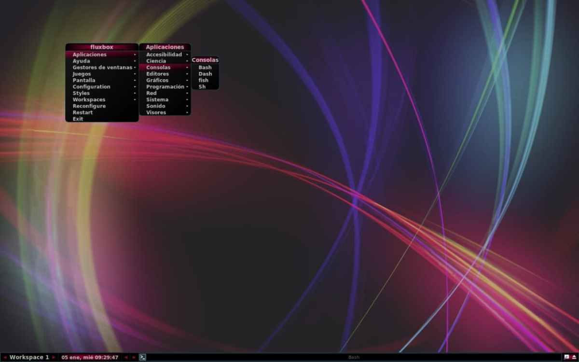The width and height of the screenshot is (579, 362).
Task: Expand the Gestores de ventanas submenu
Action: pyautogui.click(x=102, y=68)
